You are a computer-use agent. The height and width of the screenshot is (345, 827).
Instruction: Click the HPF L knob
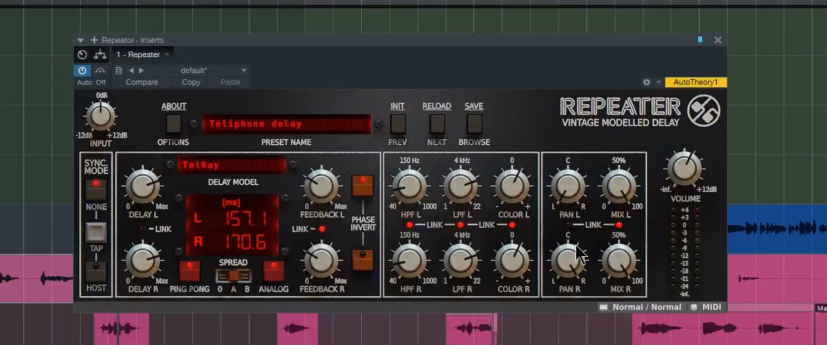[409, 186]
